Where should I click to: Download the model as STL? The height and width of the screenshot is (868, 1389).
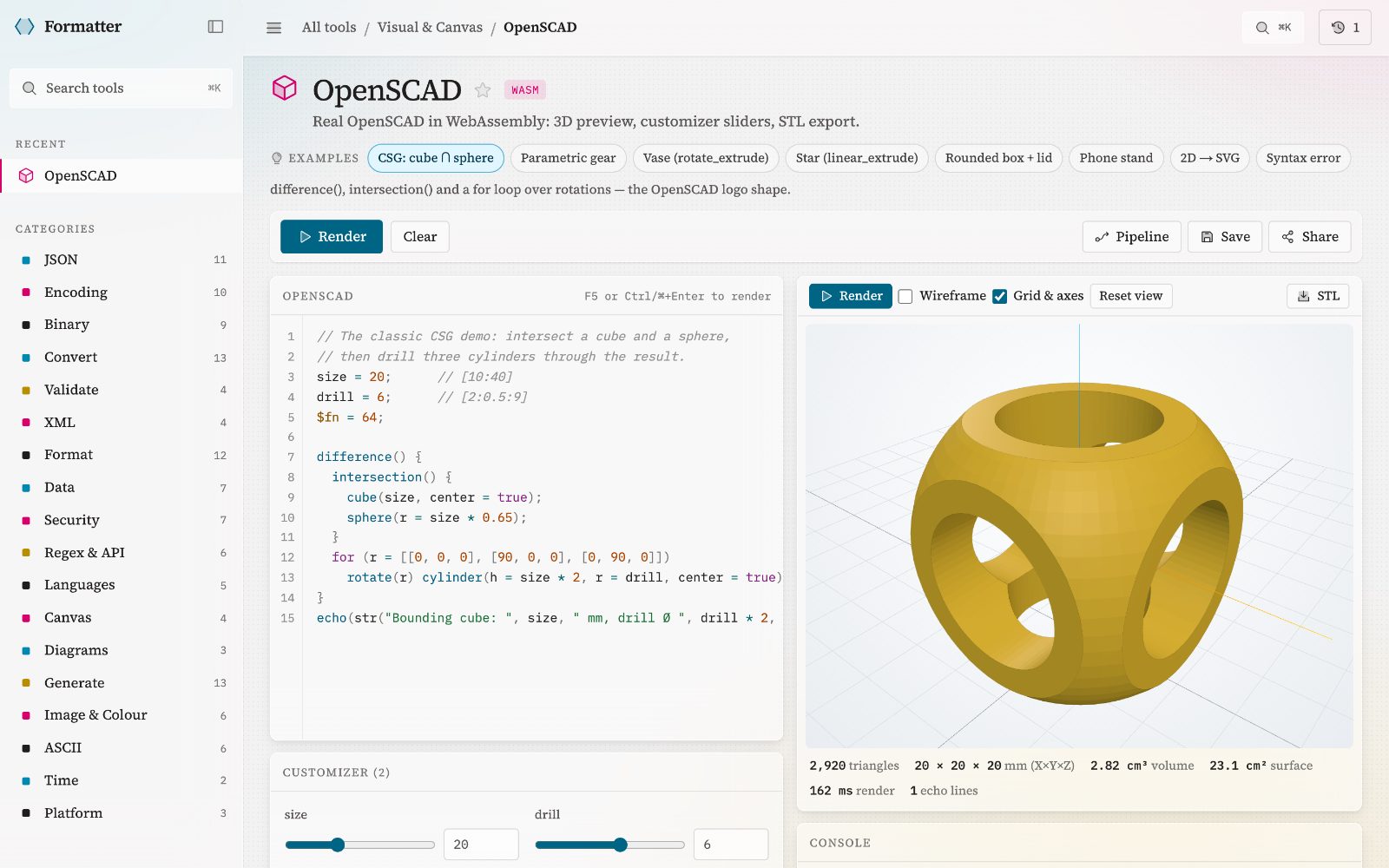coord(1318,296)
